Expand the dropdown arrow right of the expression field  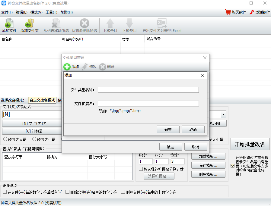(224, 114)
